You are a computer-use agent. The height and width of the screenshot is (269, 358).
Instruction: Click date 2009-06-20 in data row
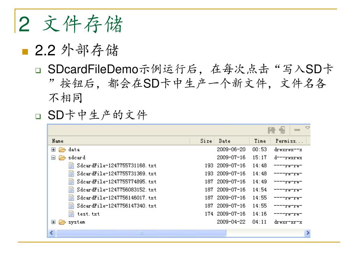click(231, 150)
